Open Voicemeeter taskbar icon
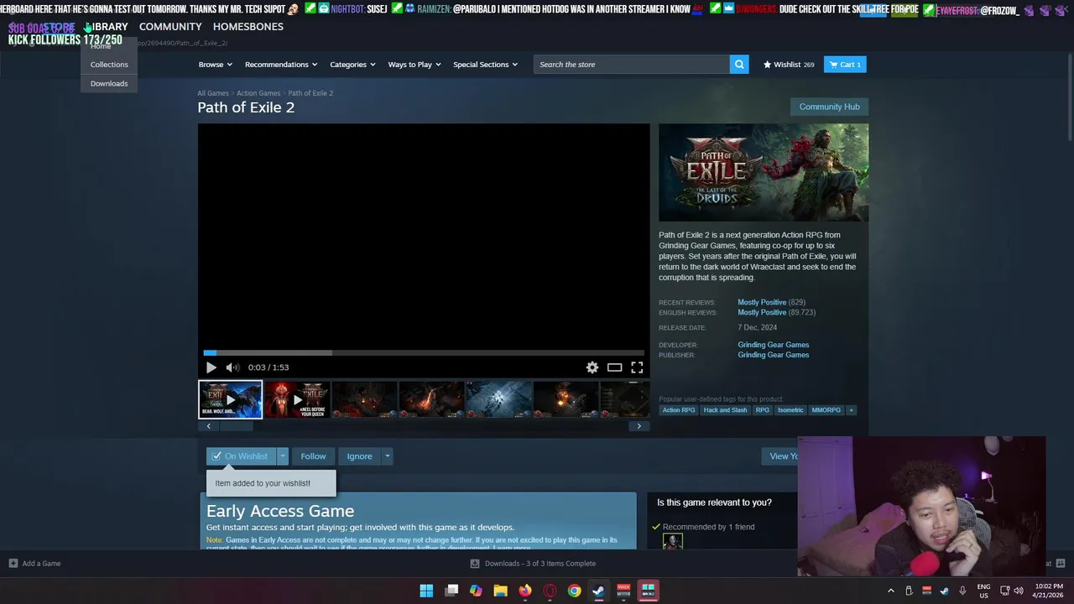This screenshot has height=604, width=1074. [x=623, y=591]
